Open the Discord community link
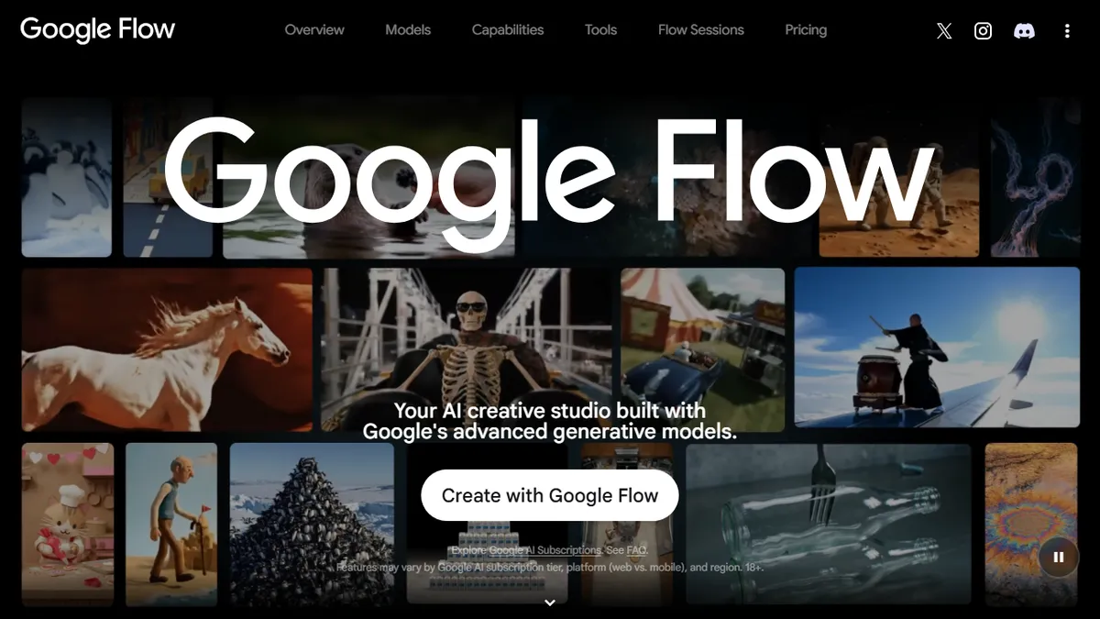The height and width of the screenshot is (619, 1100). tap(1024, 30)
